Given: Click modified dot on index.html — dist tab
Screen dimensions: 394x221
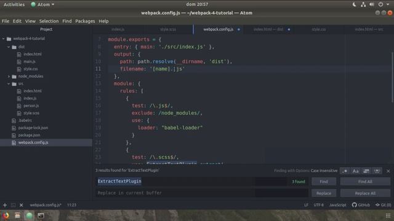Looking at the screenshot, I should point(289,29).
